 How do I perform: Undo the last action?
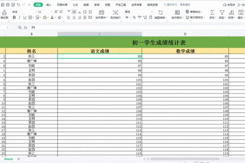[18, 5]
